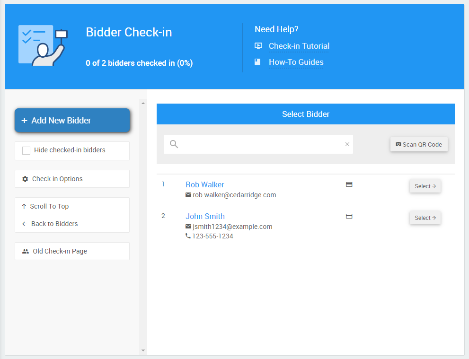Click the phone icon under John Smith

(188, 236)
